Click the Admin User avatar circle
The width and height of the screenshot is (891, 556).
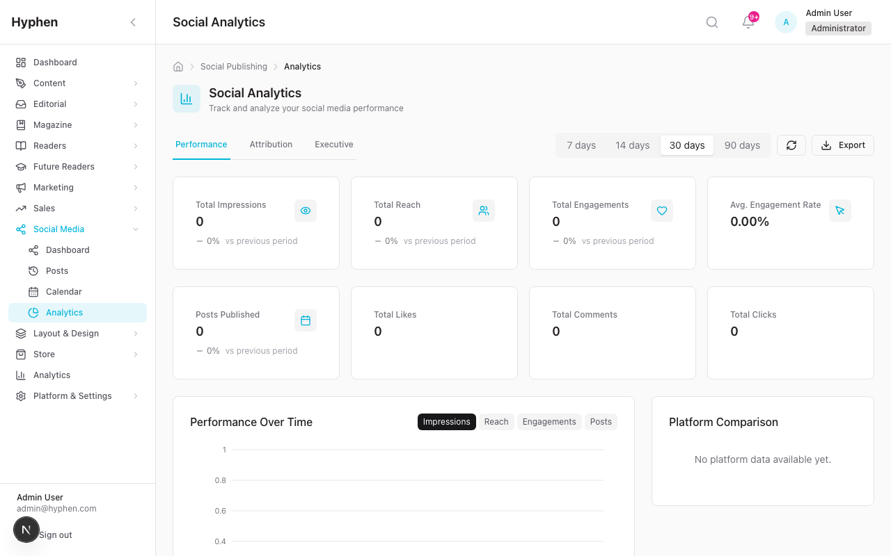tap(785, 22)
